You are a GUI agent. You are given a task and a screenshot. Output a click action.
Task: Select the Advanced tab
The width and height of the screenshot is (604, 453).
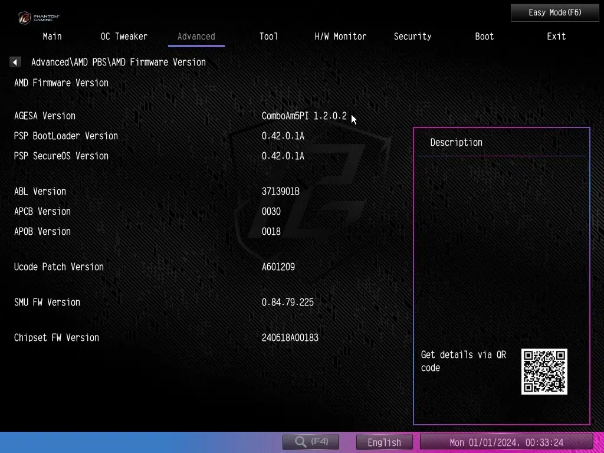[196, 37]
